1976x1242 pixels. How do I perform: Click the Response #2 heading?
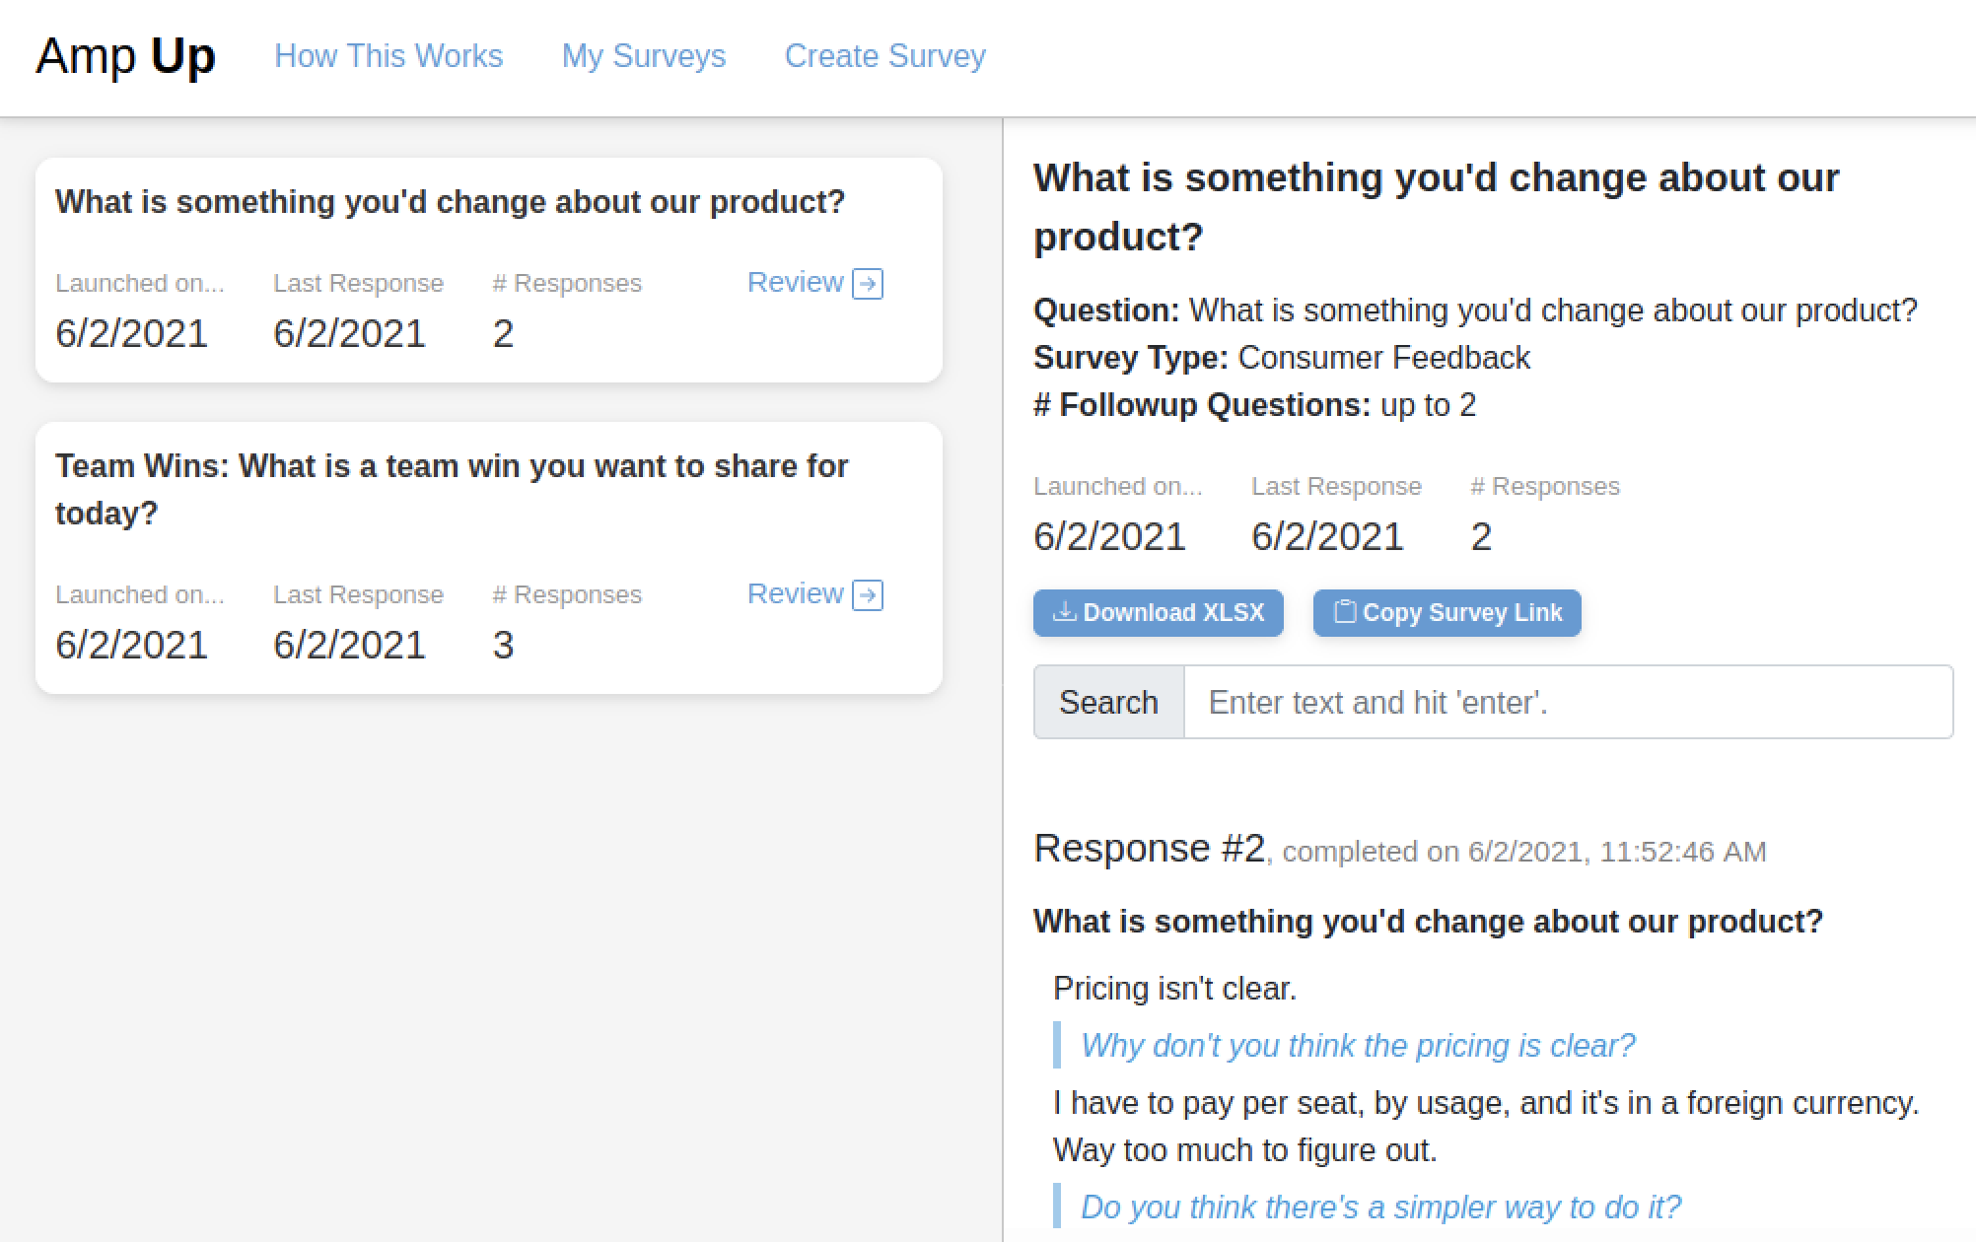click(1150, 848)
